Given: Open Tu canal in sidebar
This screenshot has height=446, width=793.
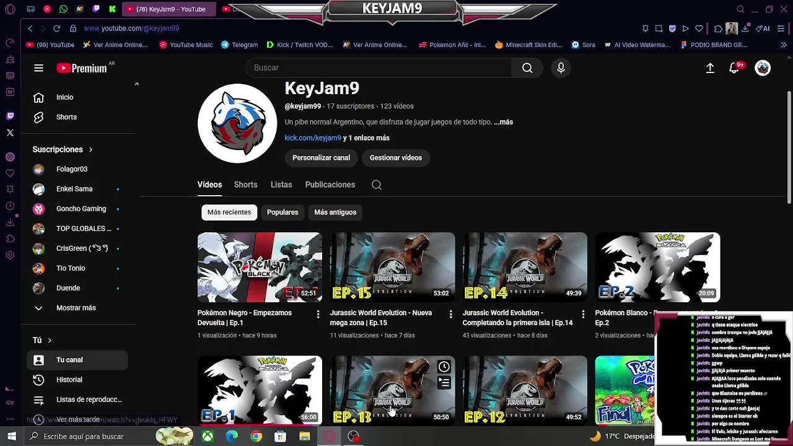Looking at the screenshot, I should coord(77,360).
